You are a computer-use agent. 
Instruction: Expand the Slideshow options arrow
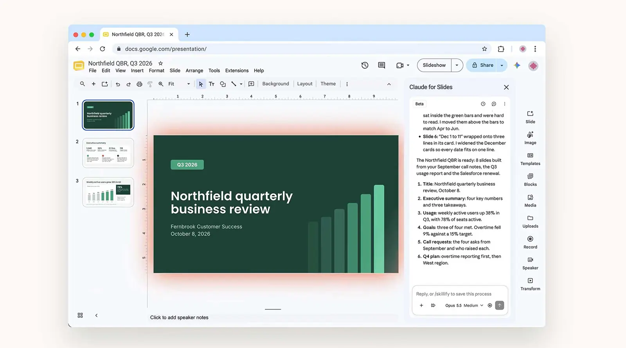457,65
